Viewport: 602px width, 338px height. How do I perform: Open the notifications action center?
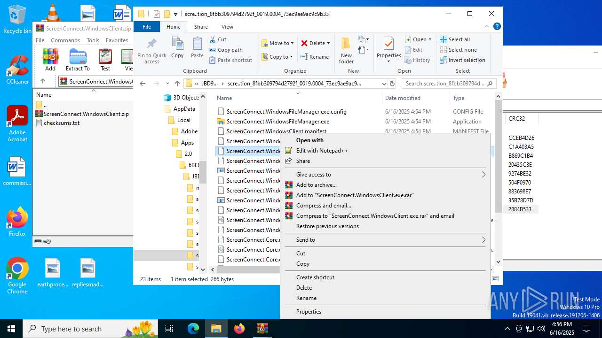[x=587, y=329]
